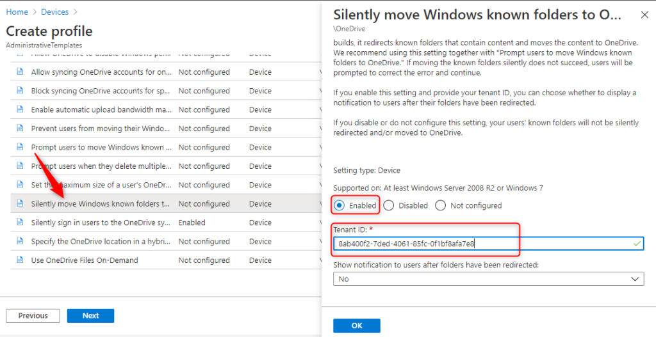This screenshot has height=337, width=656.
Task: Click the 'Enabled' state of Silently sign in row
Action: (192, 223)
